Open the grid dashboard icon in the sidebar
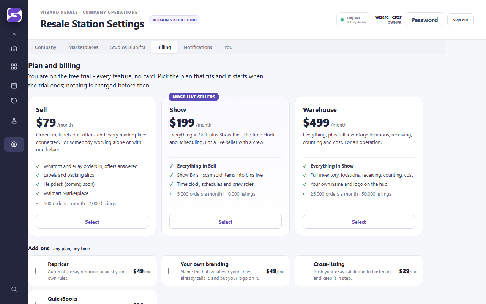This screenshot has height=304, width=486. coord(14,66)
